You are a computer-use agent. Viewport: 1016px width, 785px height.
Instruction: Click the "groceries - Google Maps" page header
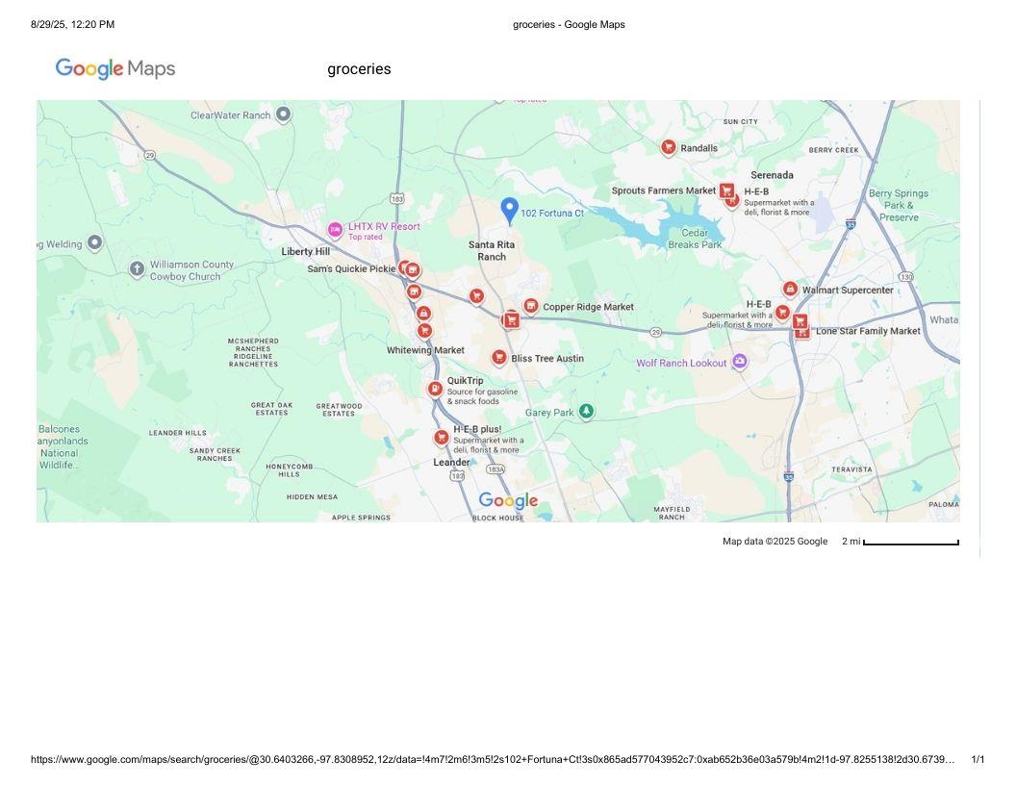(569, 25)
